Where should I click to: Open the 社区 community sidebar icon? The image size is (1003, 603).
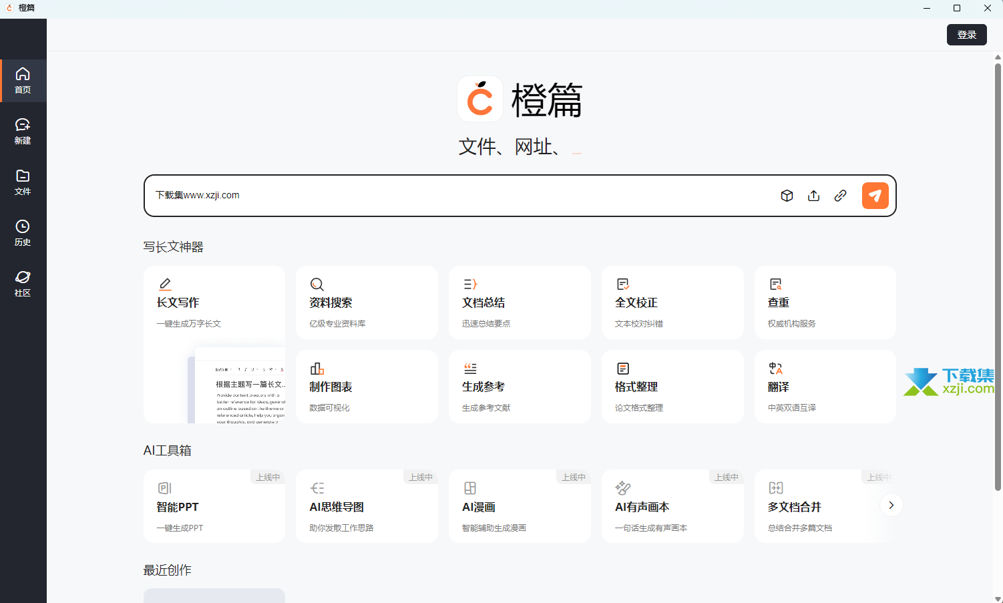[x=23, y=283]
